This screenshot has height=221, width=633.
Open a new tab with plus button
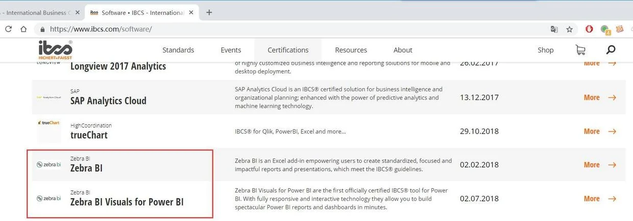click(x=209, y=12)
